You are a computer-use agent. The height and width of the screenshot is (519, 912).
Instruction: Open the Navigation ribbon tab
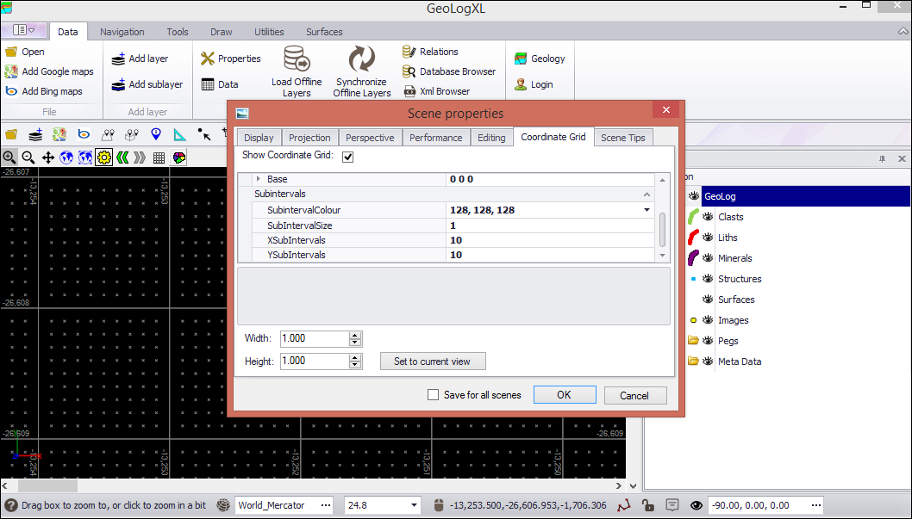pos(122,32)
